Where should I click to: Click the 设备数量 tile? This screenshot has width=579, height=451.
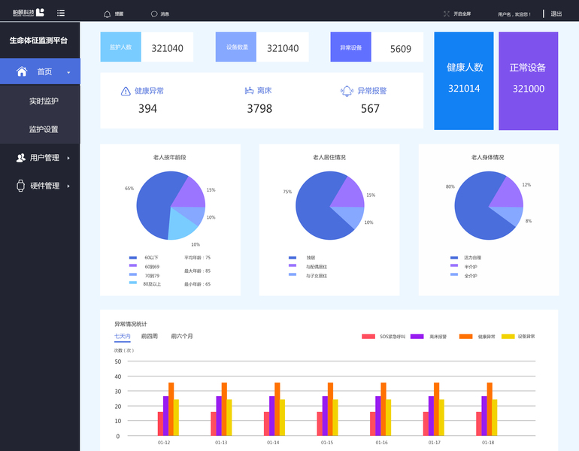[236, 47]
